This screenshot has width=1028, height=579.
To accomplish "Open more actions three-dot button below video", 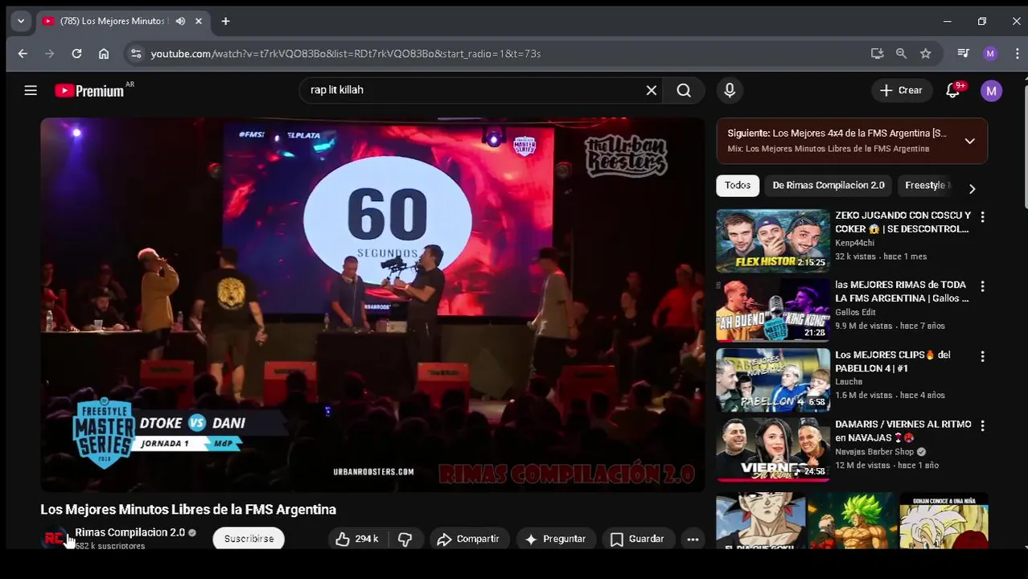I will point(693,539).
